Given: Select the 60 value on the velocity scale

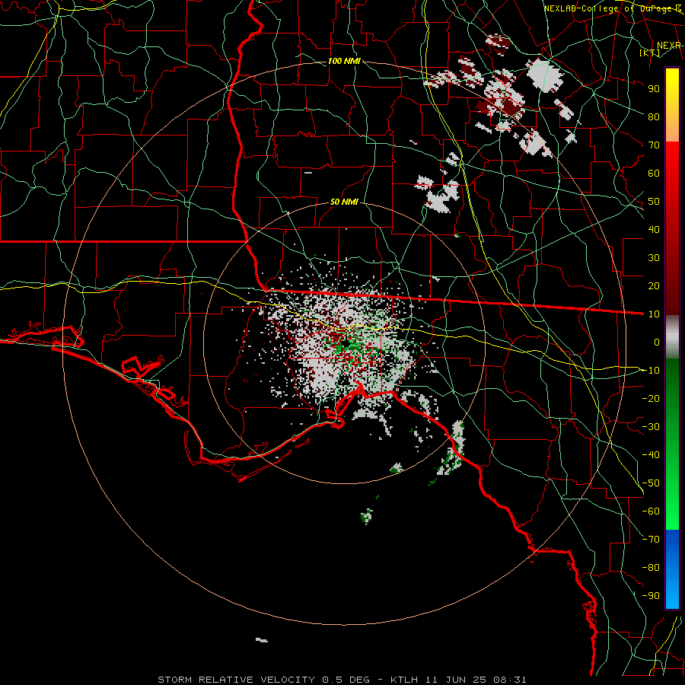Looking at the screenshot, I should 654,174.
